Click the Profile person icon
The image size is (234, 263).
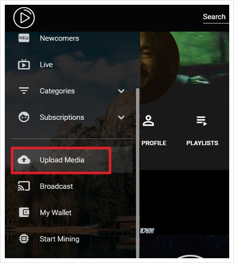pos(148,121)
